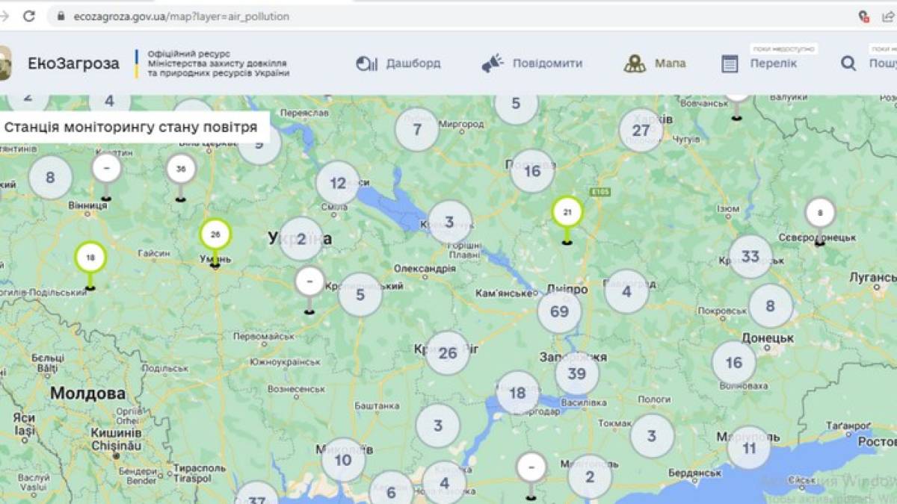
Task: Select station pin 8 at Сєвєродонецьк
Action: click(x=820, y=214)
